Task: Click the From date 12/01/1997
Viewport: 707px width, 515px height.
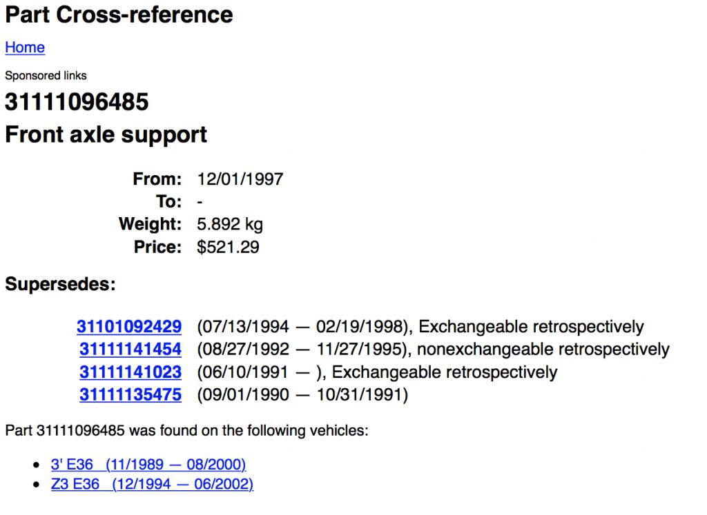Action: (x=240, y=179)
